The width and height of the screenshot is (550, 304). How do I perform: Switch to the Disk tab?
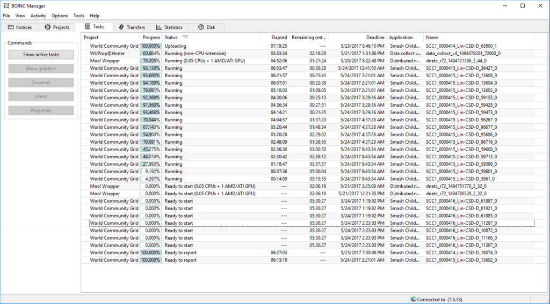pyautogui.click(x=206, y=27)
